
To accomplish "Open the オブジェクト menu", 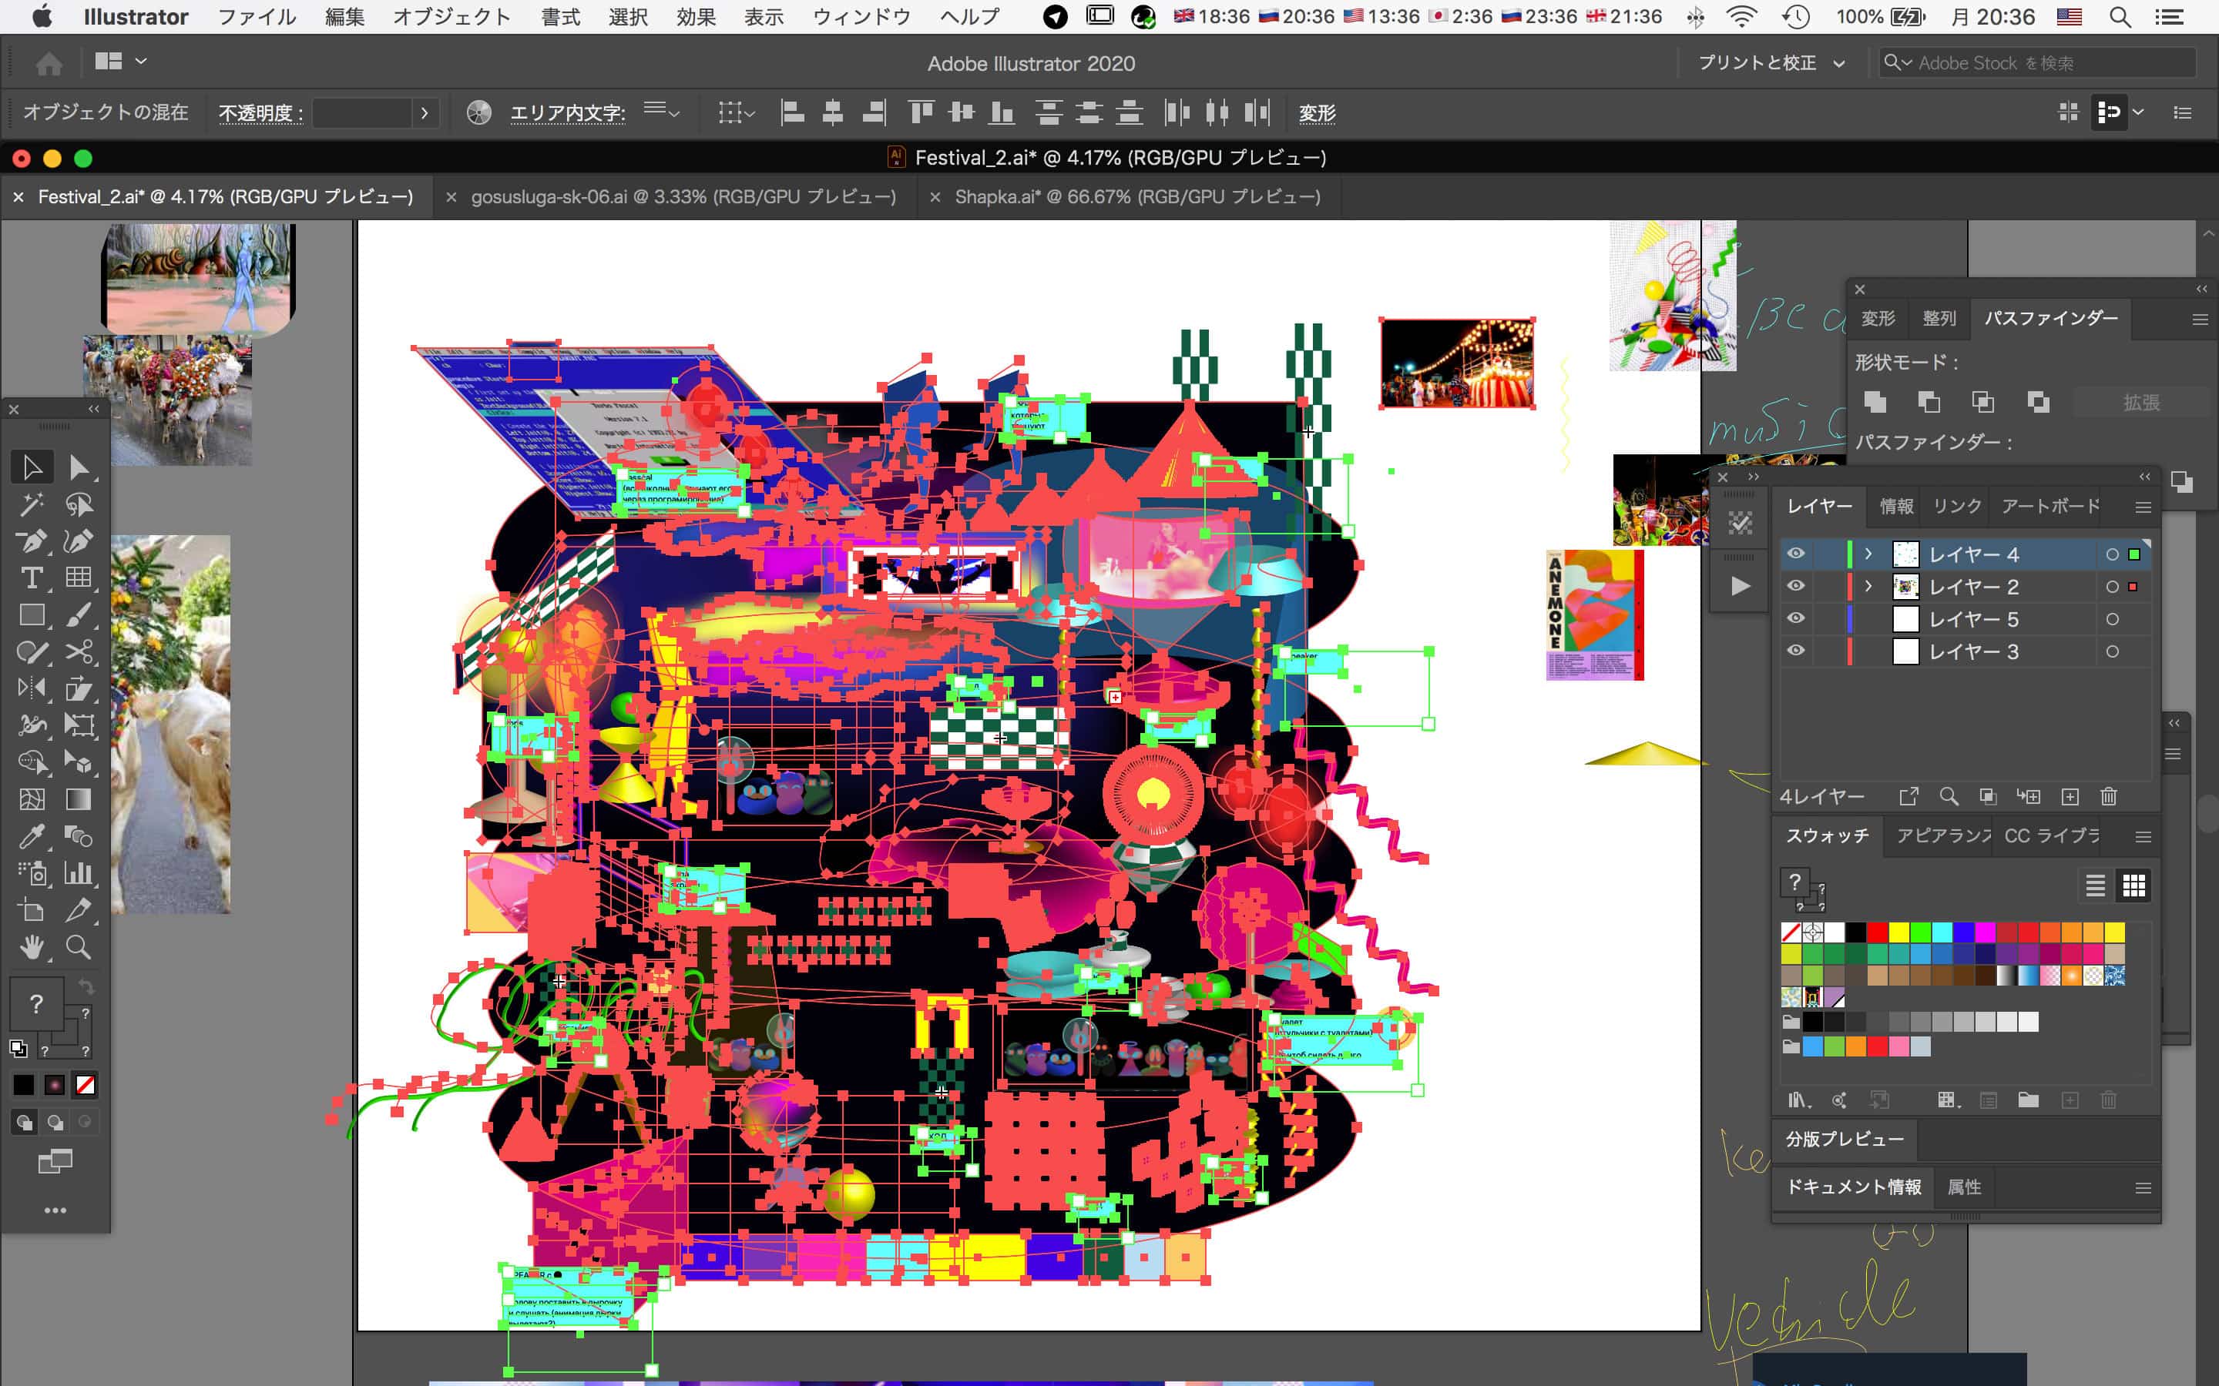I will 452,16.
